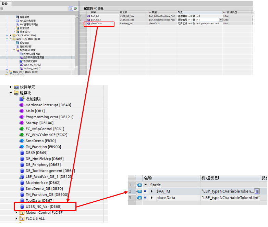Expand MCU_PC_1 [MCU 1720] node
Screen dimensions: 268x227
[x=7, y=72]
